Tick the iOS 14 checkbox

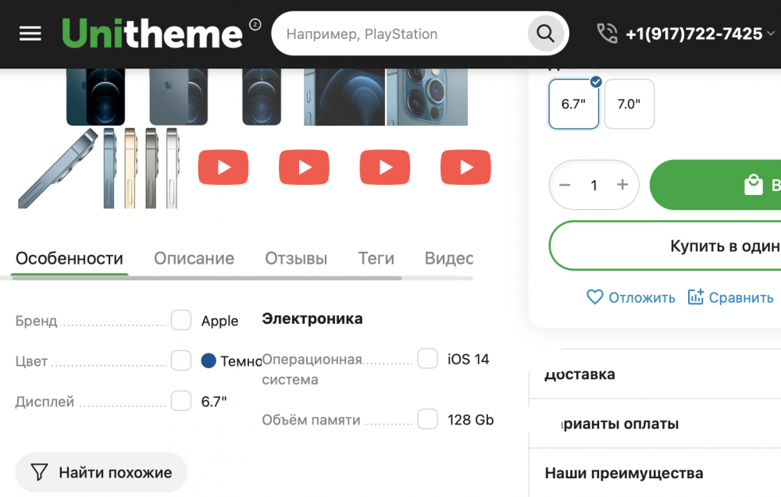[x=427, y=359]
